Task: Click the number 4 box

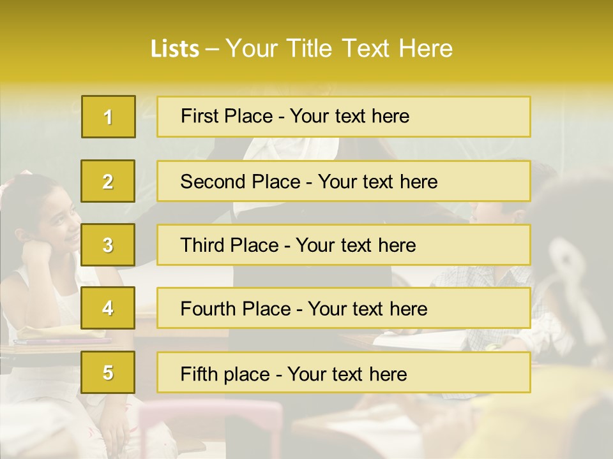Action: coord(108,308)
